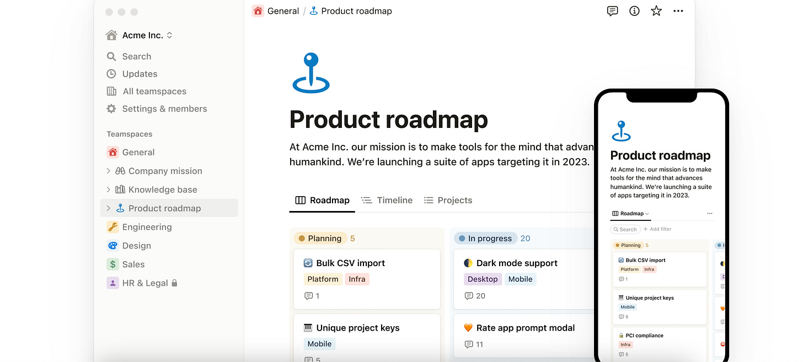Click the In progress status label
This screenshot has width=803, height=362.
[485, 239]
